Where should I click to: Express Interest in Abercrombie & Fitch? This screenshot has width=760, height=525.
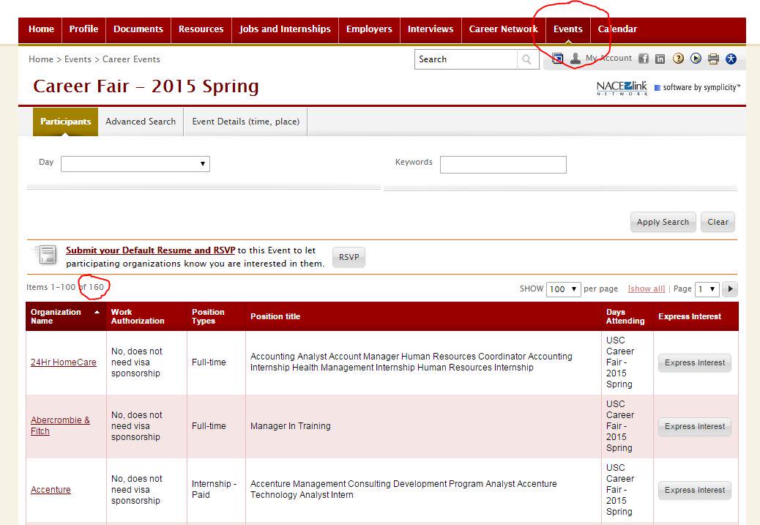695,427
